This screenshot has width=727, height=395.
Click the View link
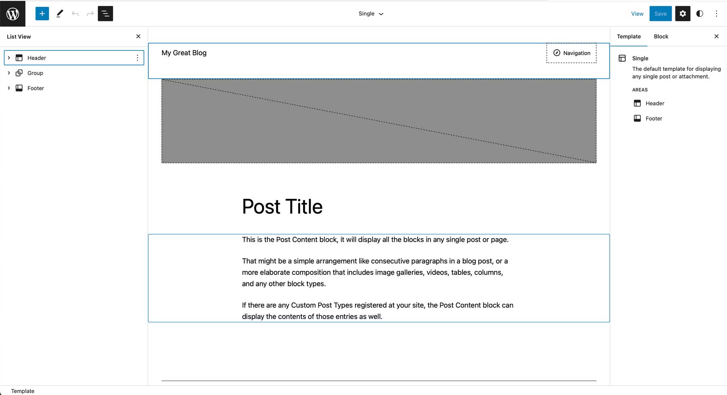(637, 13)
